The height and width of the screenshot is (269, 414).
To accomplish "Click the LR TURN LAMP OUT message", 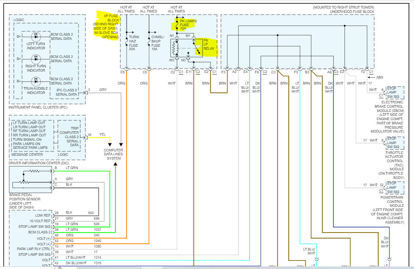I will click(29, 127).
